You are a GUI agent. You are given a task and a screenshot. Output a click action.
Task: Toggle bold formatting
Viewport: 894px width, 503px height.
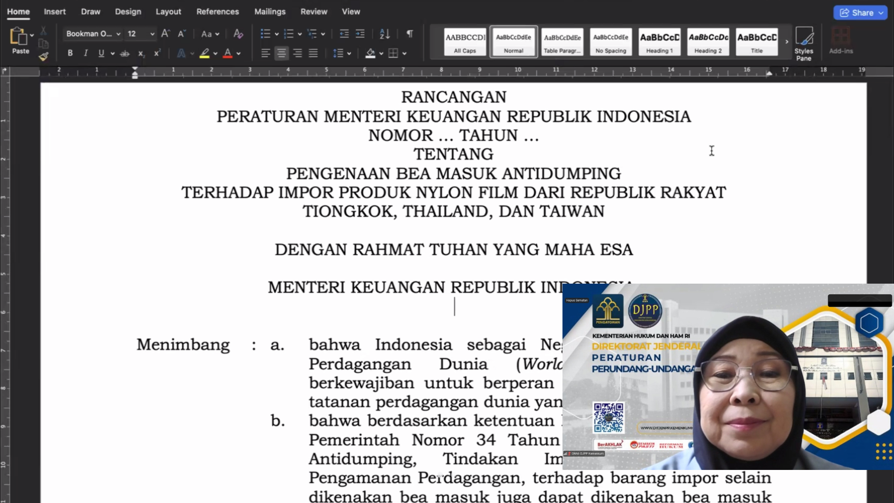pos(70,54)
